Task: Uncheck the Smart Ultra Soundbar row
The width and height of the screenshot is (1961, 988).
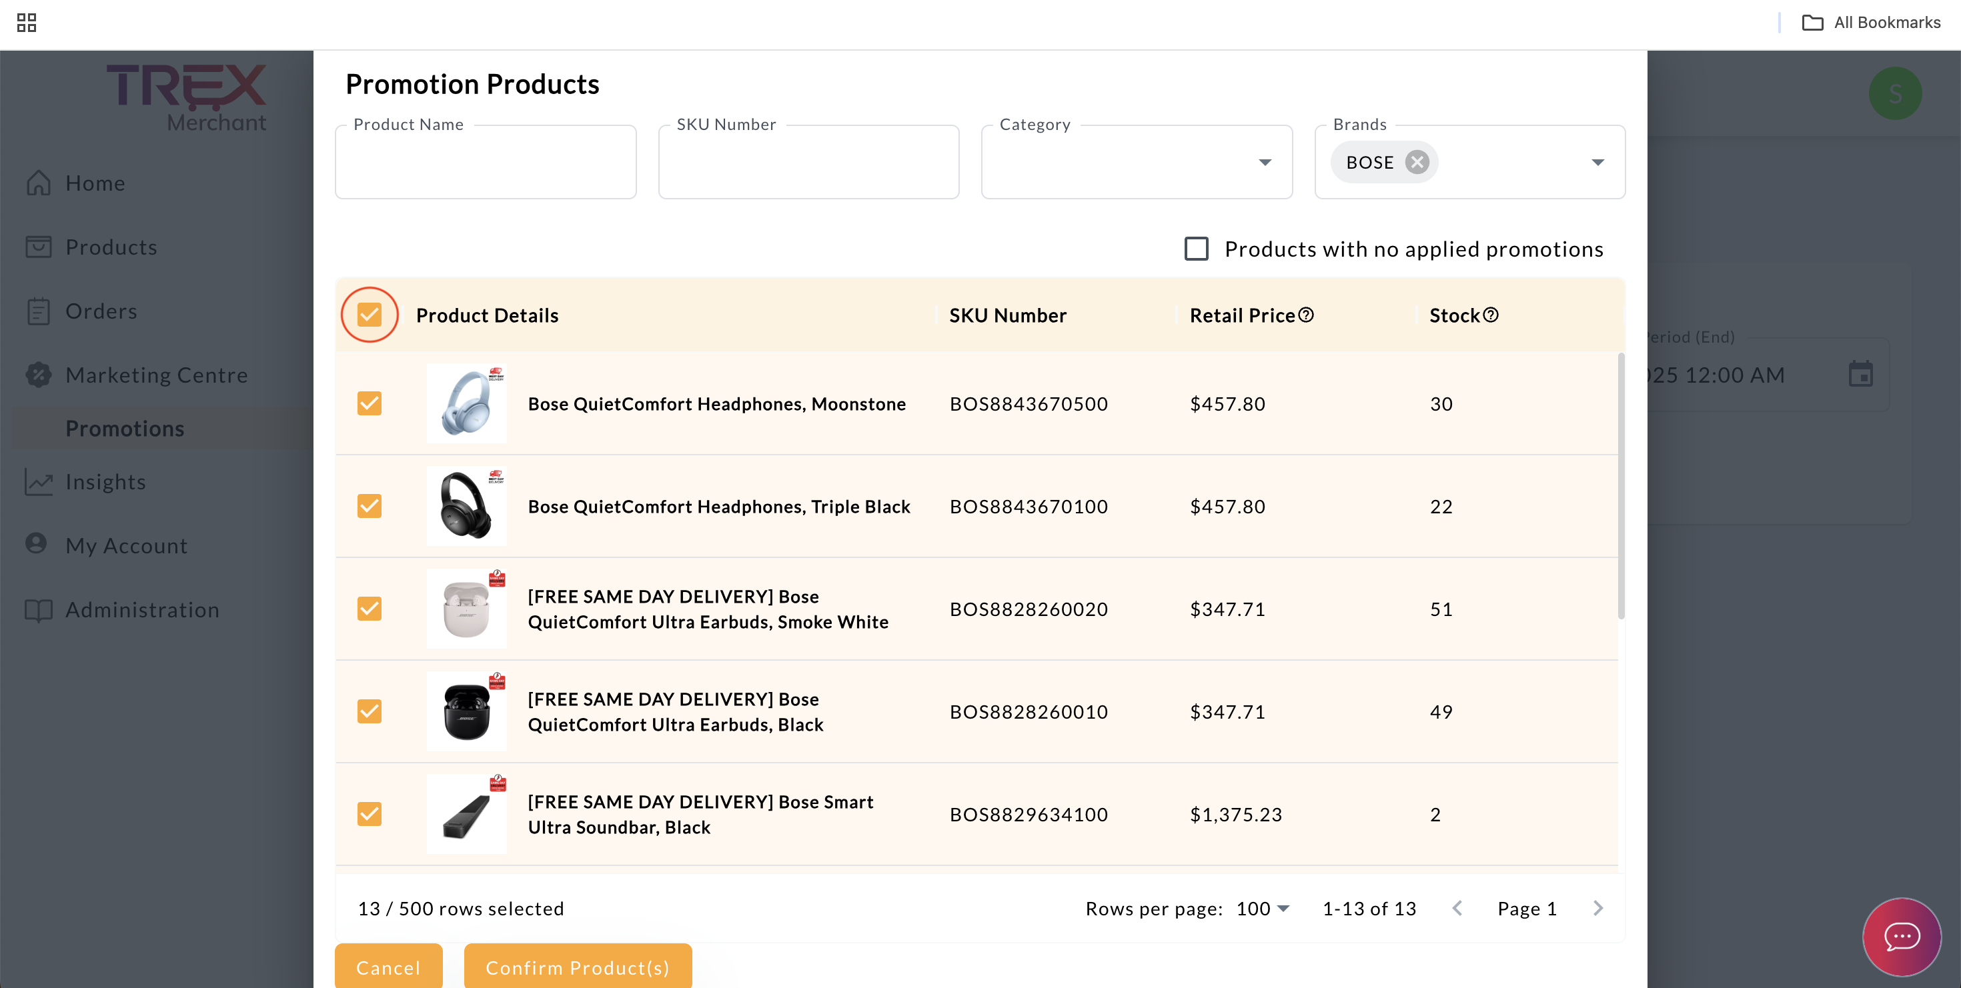Action: (370, 814)
